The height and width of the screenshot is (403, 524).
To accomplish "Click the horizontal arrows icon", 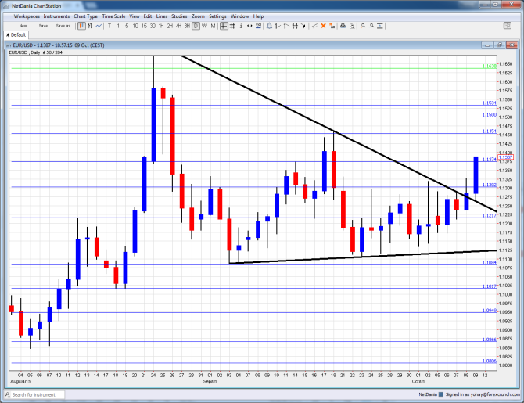I will click(249, 26).
